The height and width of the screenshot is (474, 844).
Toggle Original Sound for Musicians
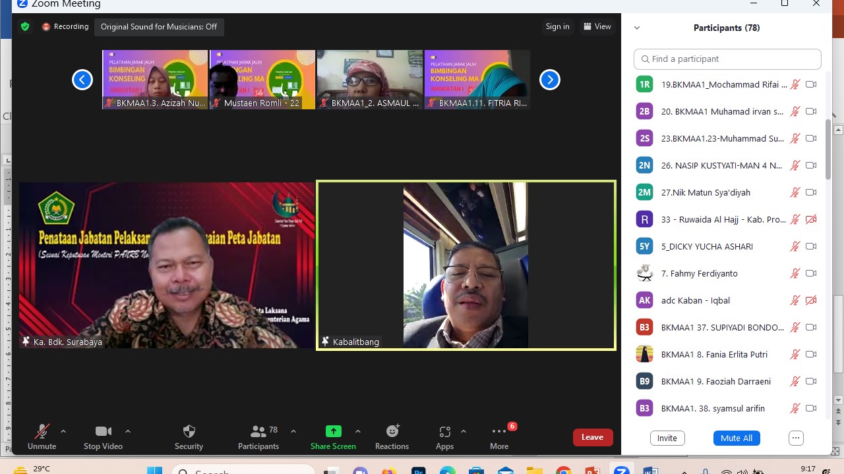159,27
